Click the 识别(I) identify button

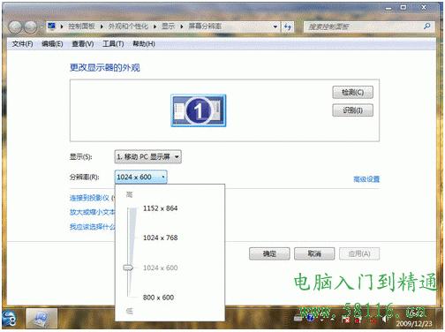[x=353, y=110]
